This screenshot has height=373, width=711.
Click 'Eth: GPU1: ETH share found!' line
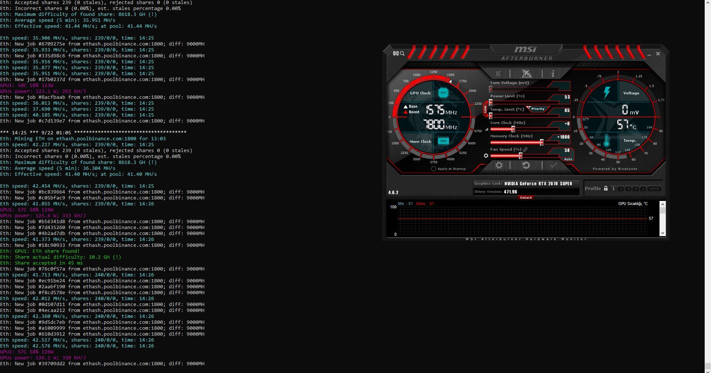click(40, 251)
